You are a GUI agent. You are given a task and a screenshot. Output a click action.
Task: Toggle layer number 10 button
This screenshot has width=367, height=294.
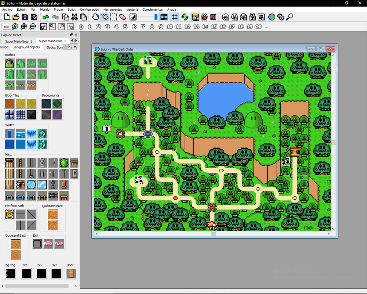(x=170, y=27)
